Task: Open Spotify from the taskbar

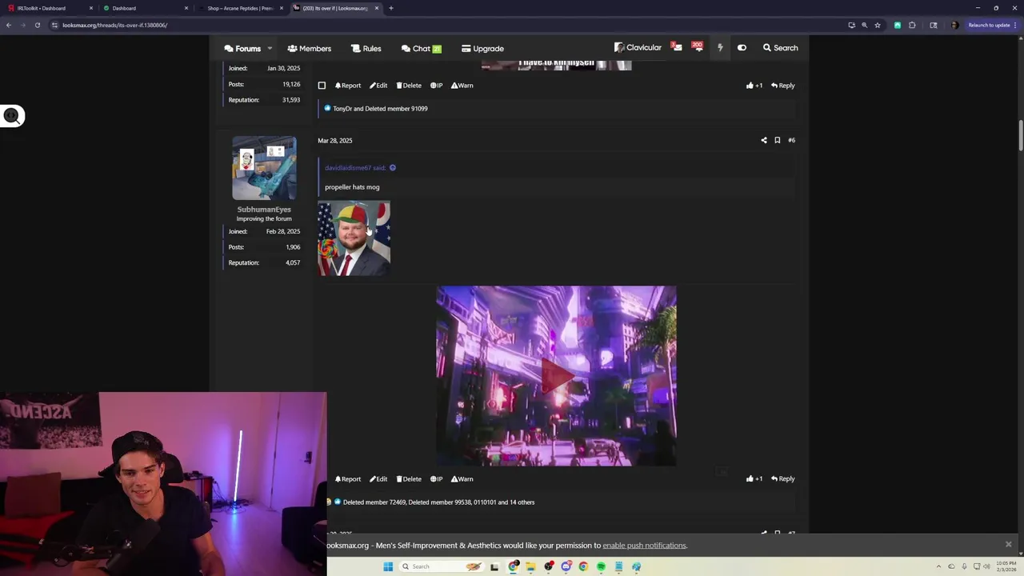Action: pos(601,566)
